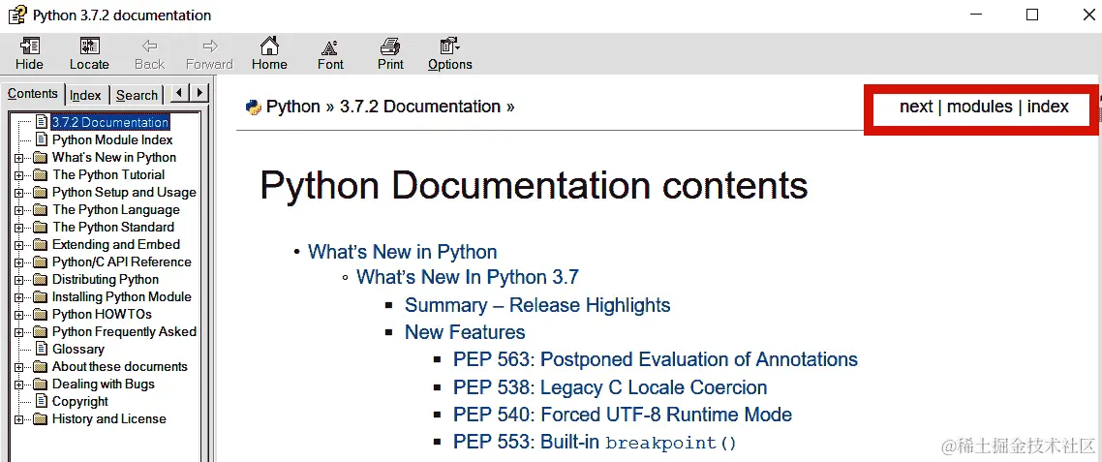Click folder icon for Python HOWTOs
This screenshot has width=1102, height=462.
40,315
